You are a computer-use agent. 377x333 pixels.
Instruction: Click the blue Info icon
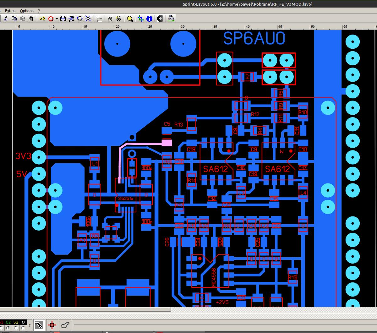[149, 19]
